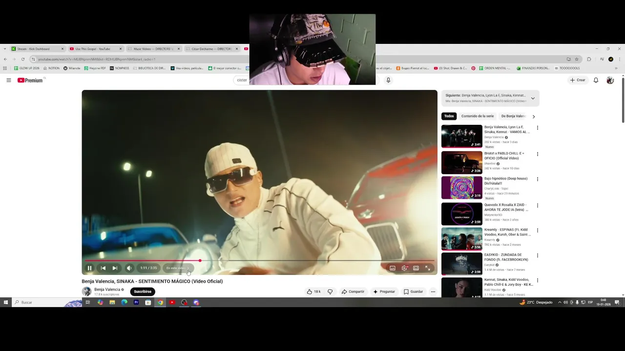This screenshot has height=351, width=625.
Task: Open options for the VAMOS AL... video
Action: coord(538,128)
